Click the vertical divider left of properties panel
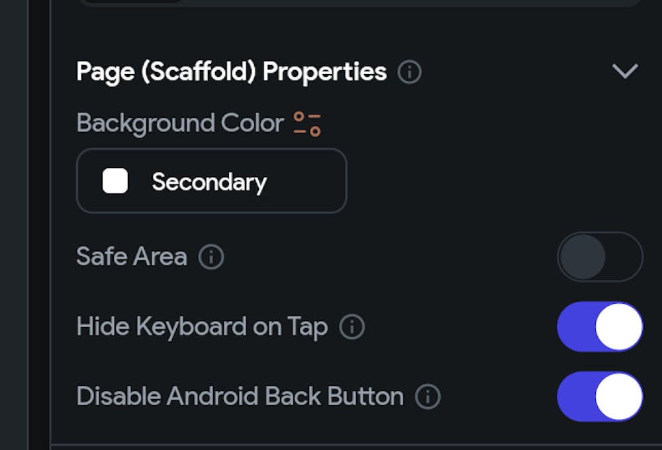 point(50,225)
